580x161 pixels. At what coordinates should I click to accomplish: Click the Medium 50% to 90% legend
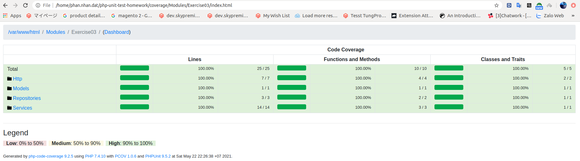76,143
